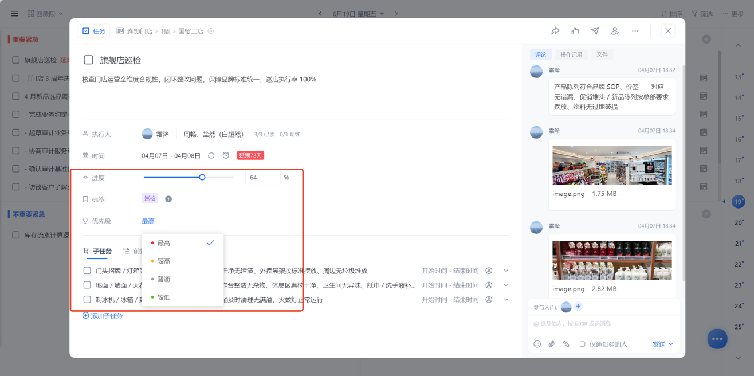
Task: Click 霜降 avatar in 执行人 row
Action: [147, 134]
